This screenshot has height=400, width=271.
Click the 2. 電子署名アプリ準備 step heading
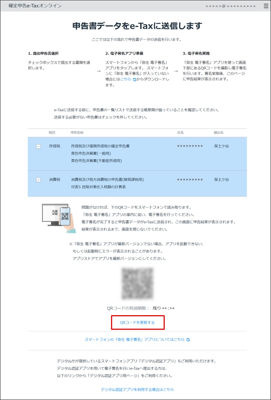coord(124,54)
